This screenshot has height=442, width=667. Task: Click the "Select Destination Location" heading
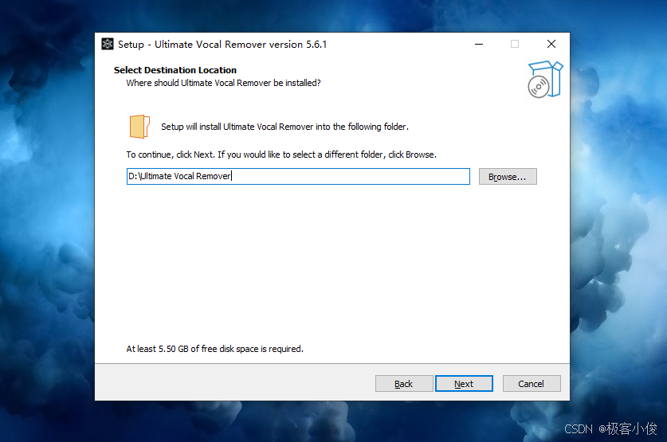click(x=175, y=70)
